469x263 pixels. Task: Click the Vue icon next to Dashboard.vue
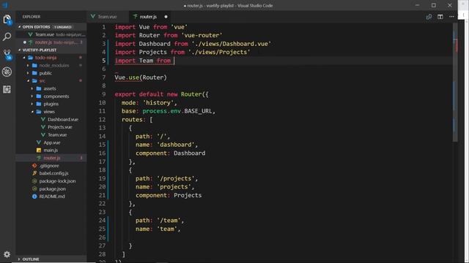[43, 119]
